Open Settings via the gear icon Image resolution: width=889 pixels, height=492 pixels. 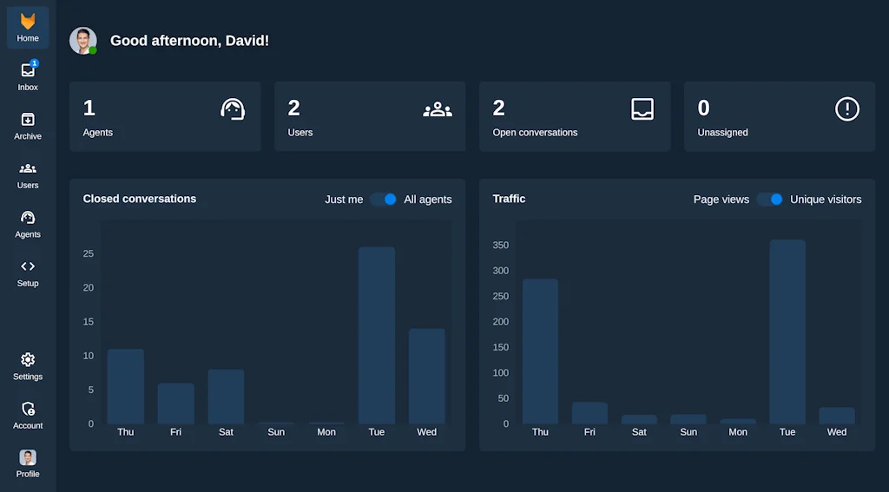28,365
